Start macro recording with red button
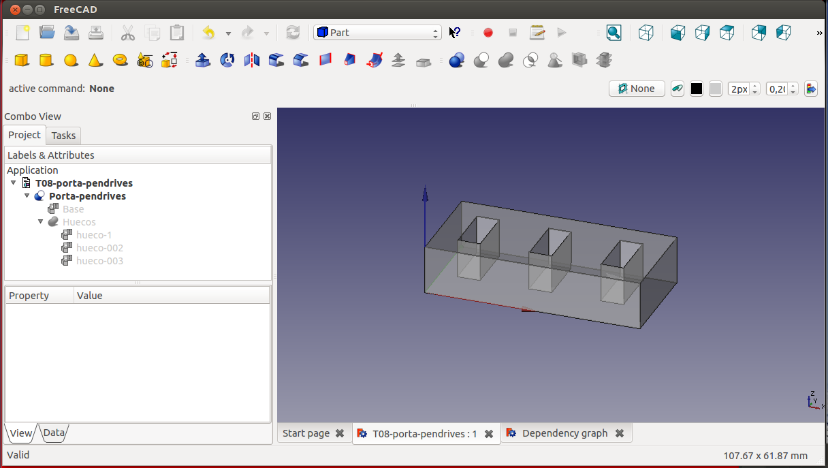 pos(488,33)
